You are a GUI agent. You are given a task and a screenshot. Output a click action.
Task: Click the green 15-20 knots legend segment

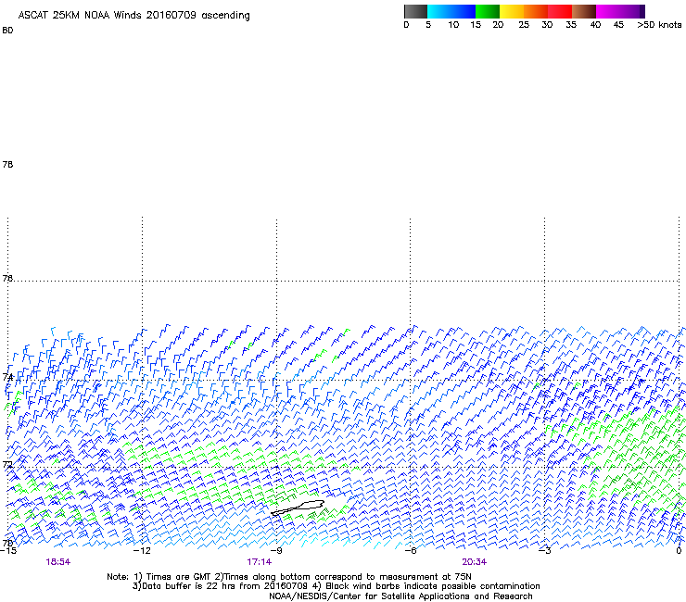tap(488, 11)
